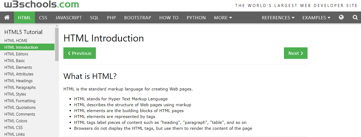Select HTML Attributes sidebar link
The height and width of the screenshot is (137, 361).
[19, 74]
